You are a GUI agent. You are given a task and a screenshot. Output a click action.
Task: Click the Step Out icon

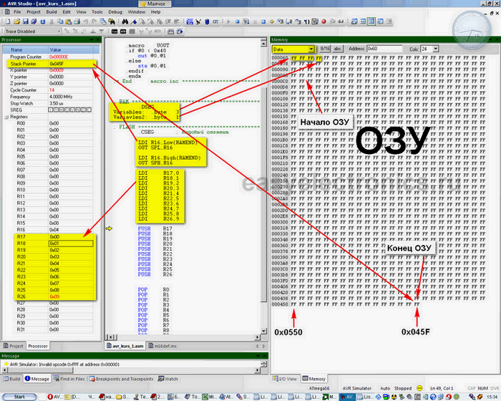[298, 21]
